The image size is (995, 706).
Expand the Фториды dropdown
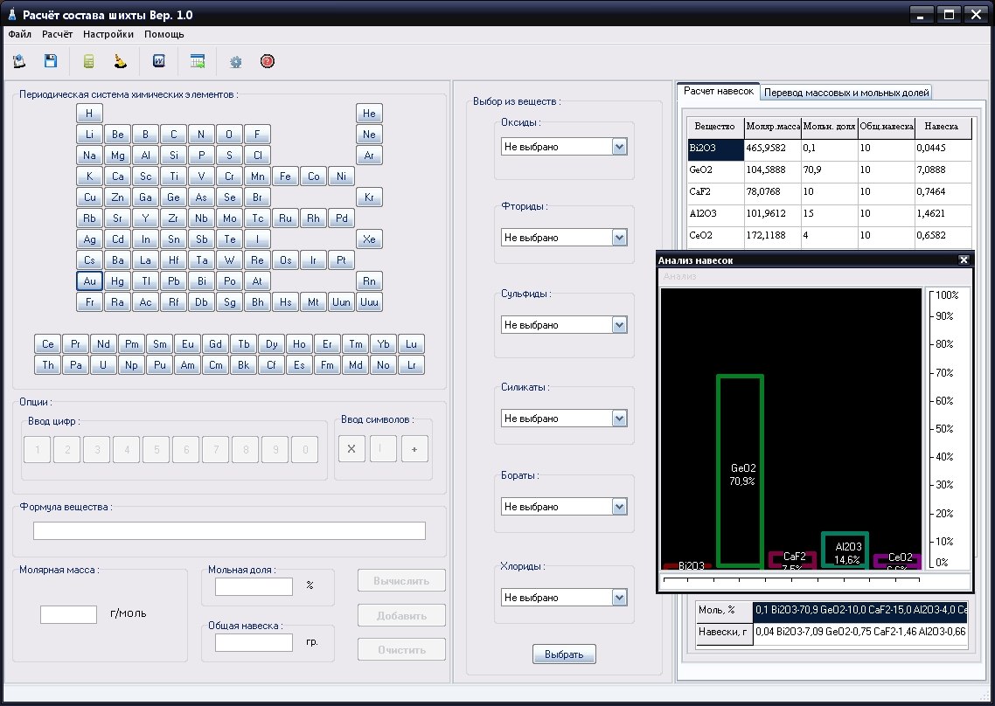coord(620,238)
